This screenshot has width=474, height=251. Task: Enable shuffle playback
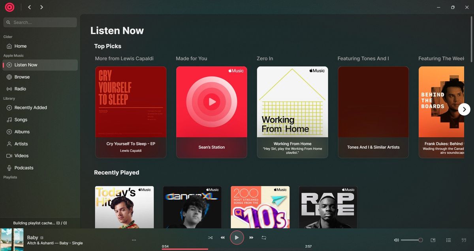point(210,238)
